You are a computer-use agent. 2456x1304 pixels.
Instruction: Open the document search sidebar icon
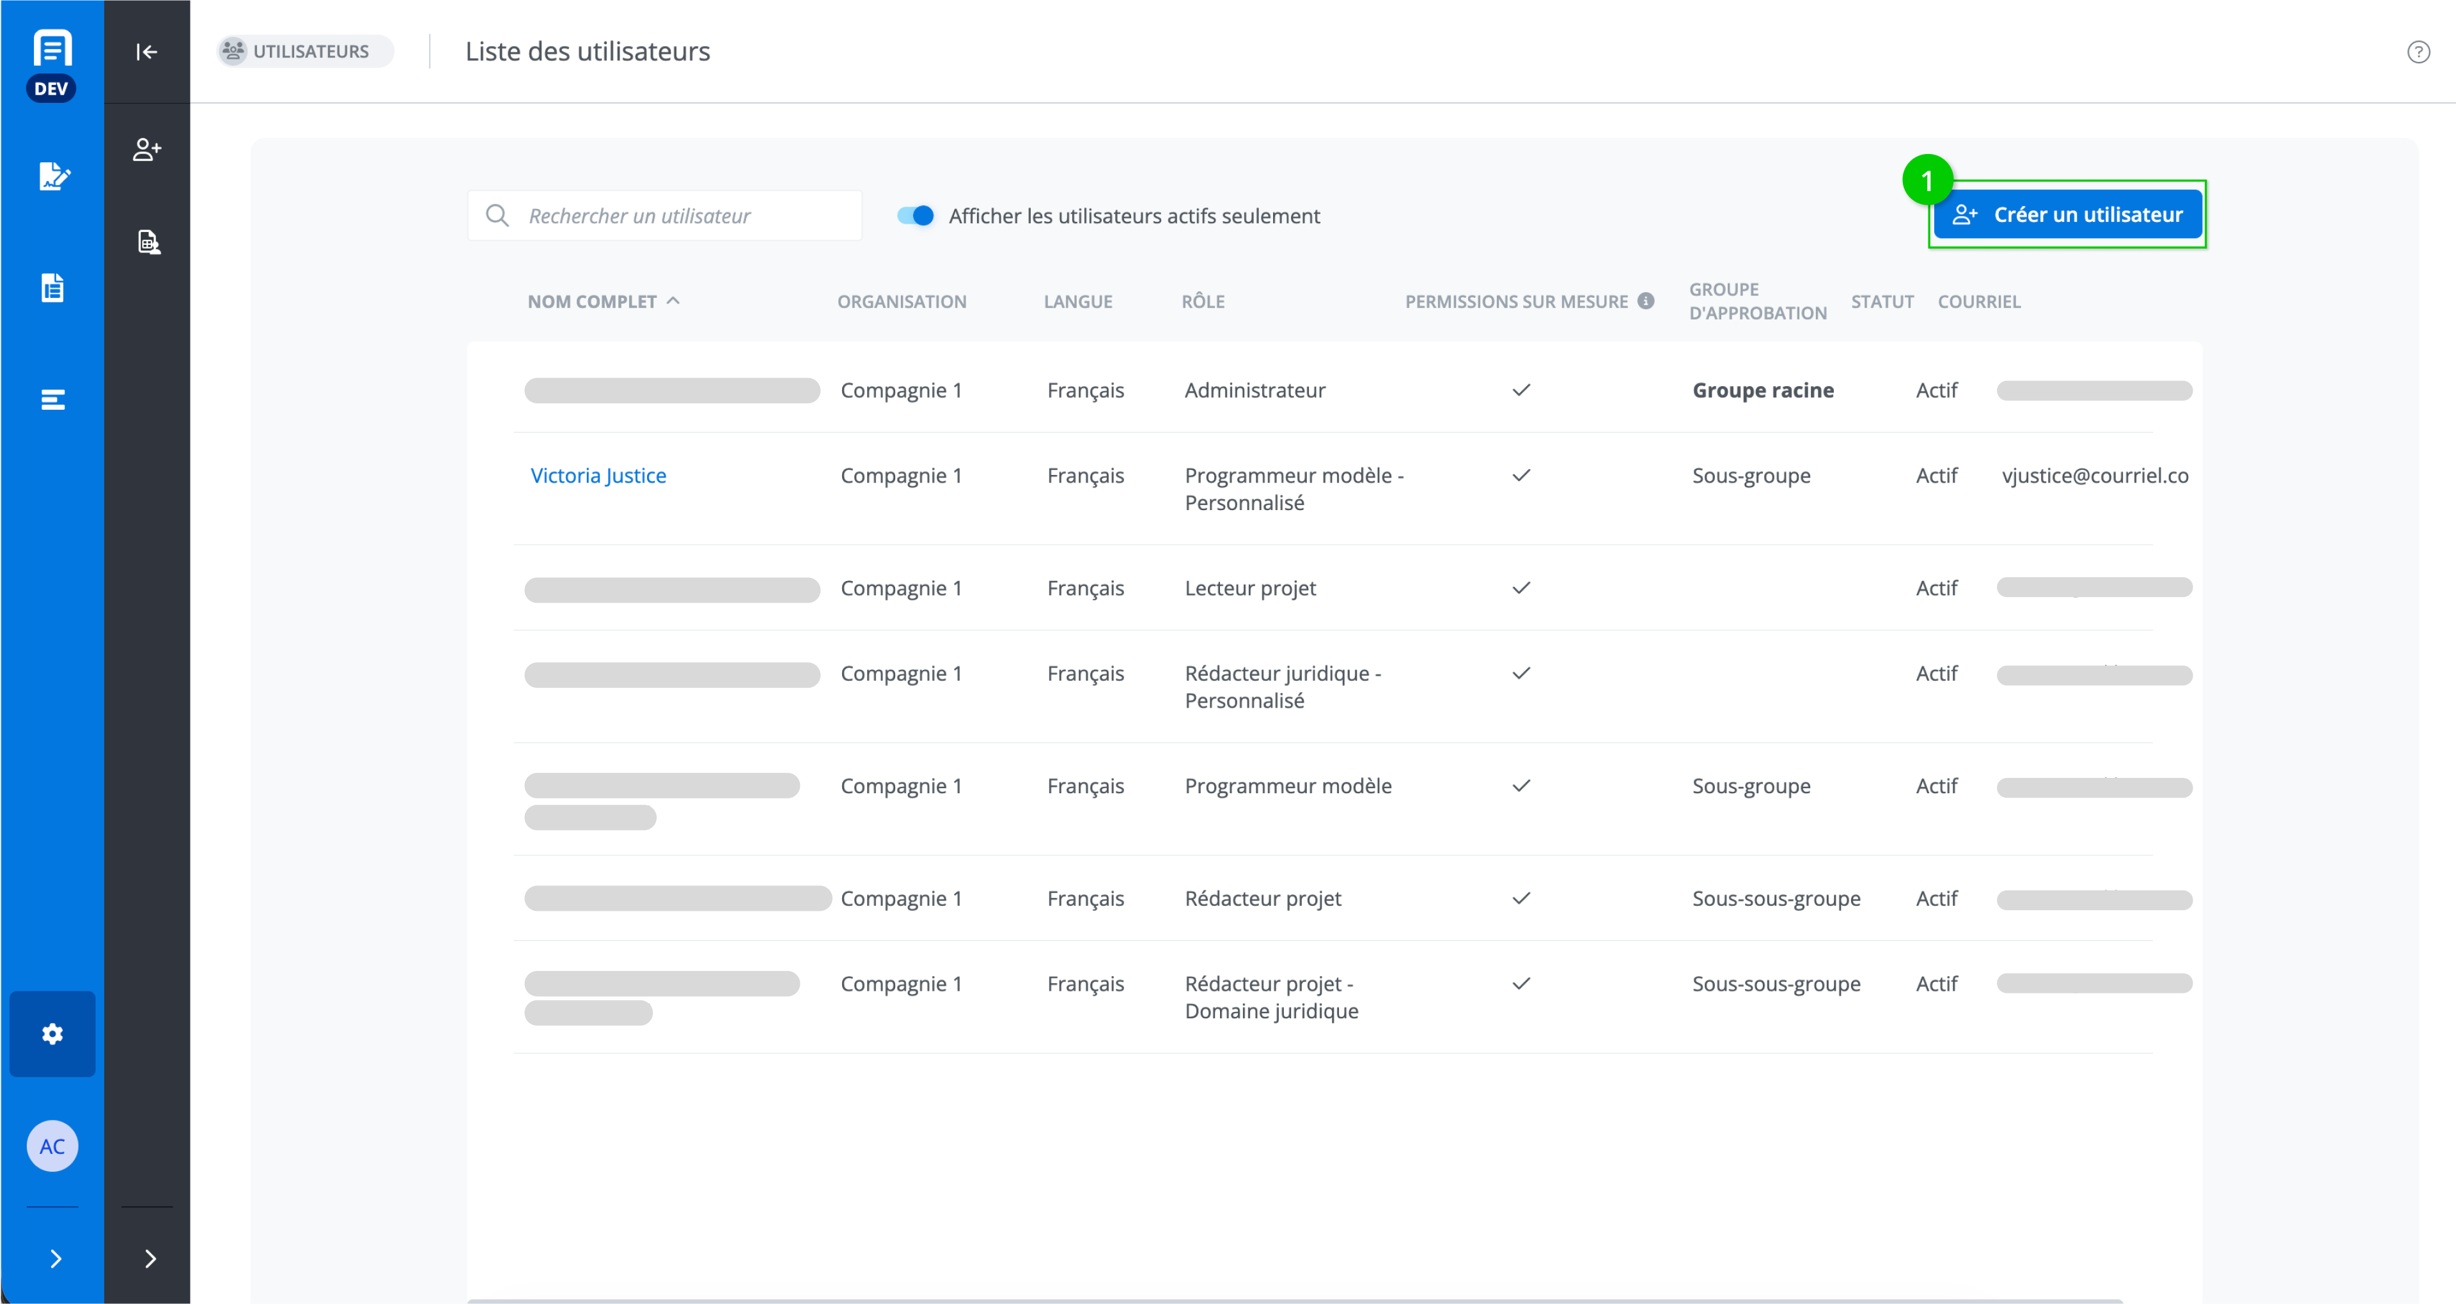point(148,242)
